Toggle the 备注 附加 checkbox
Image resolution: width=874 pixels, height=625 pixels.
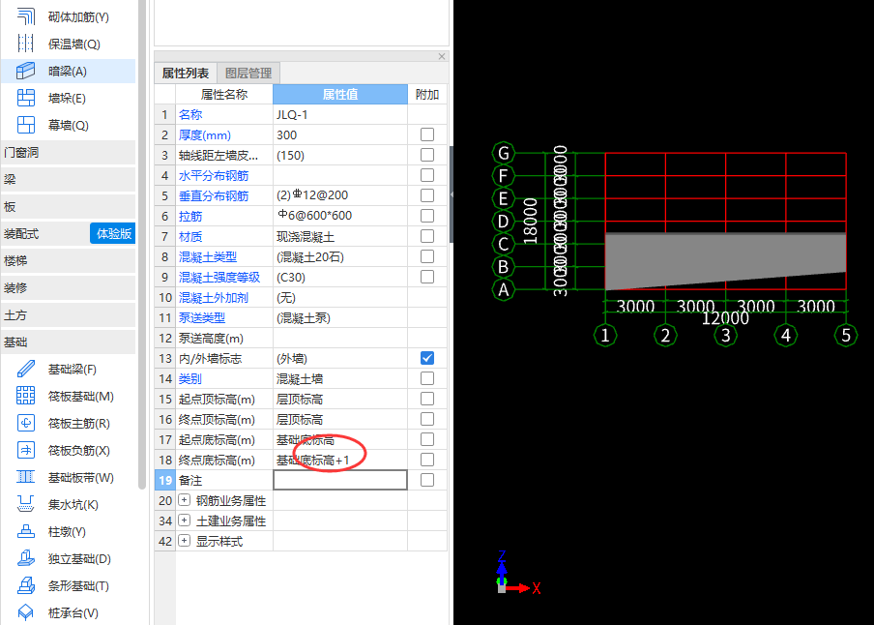pos(427,480)
